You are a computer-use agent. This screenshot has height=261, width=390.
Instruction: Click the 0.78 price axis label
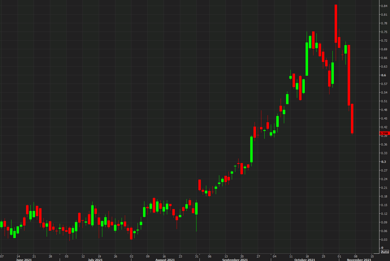[384, 23]
